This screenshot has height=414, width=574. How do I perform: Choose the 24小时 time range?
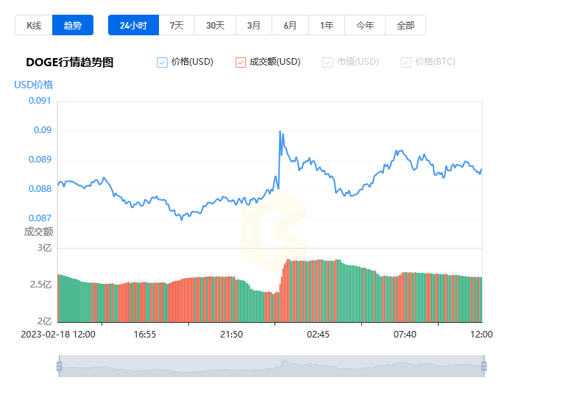pos(134,25)
